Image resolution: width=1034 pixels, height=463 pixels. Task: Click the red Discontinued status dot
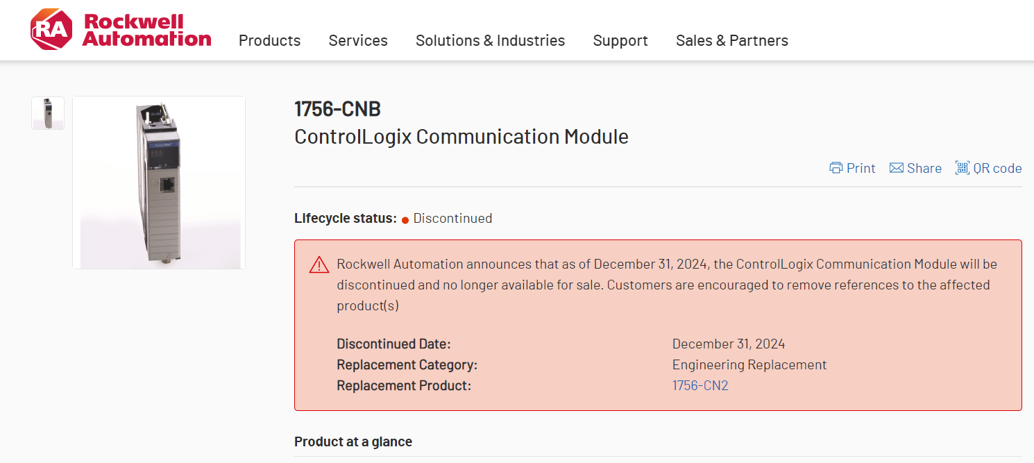coord(405,220)
